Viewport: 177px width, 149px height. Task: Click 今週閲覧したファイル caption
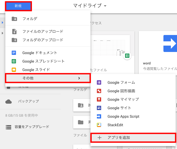160,69
